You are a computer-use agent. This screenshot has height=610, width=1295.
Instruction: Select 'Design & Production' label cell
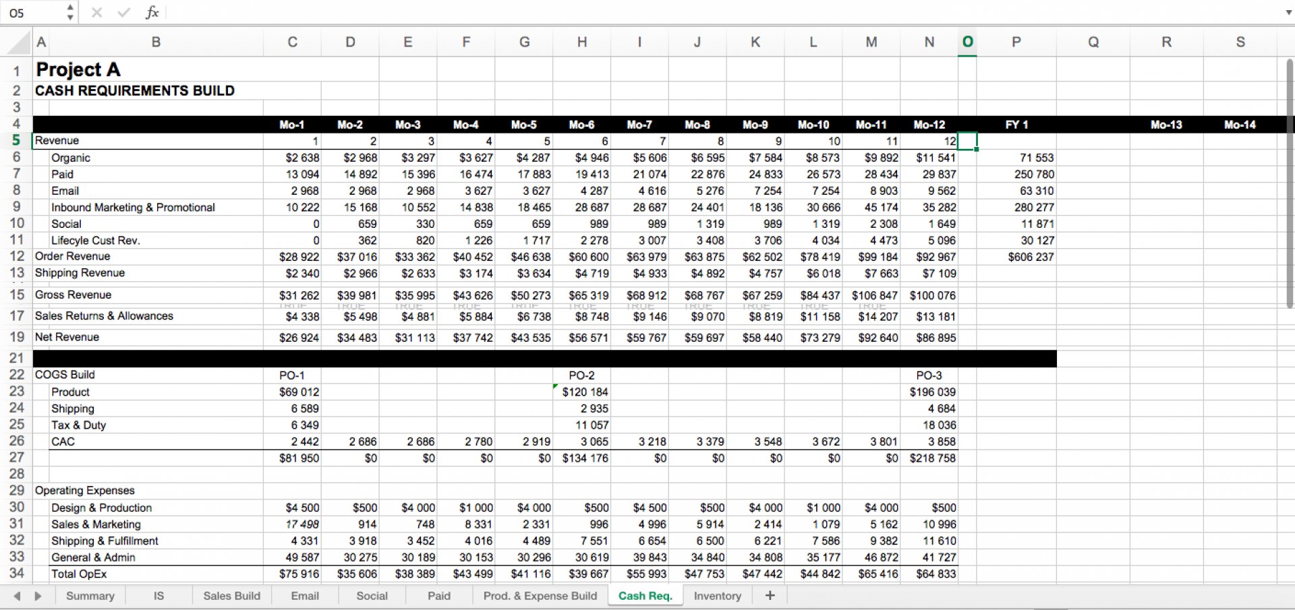101,508
